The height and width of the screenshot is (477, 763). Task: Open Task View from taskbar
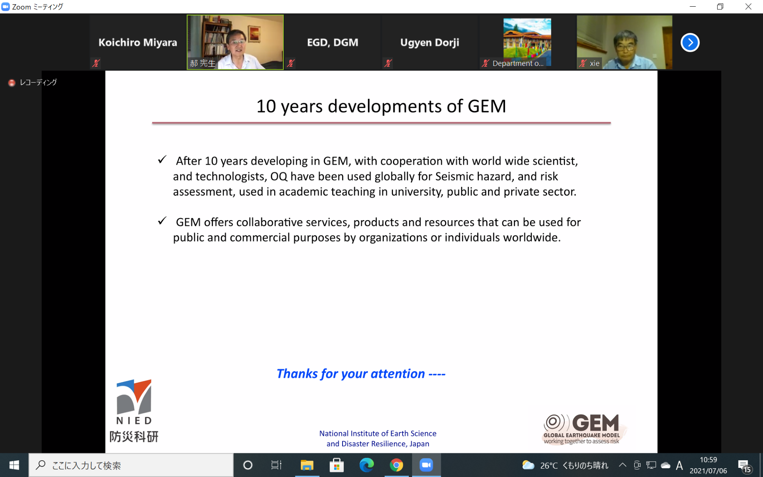277,465
